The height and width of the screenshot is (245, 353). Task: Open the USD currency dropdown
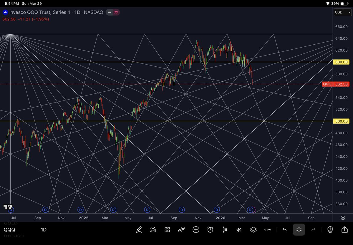click(x=342, y=12)
